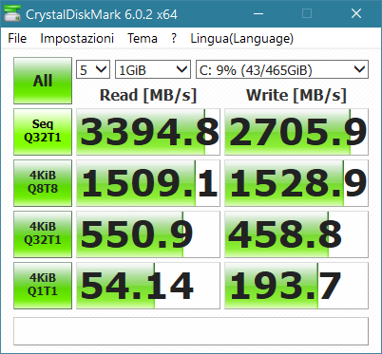Expand the test count dropdown showing 5
This screenshot has width=382, height=354.
pyautogui.click(x=93, y=69)
